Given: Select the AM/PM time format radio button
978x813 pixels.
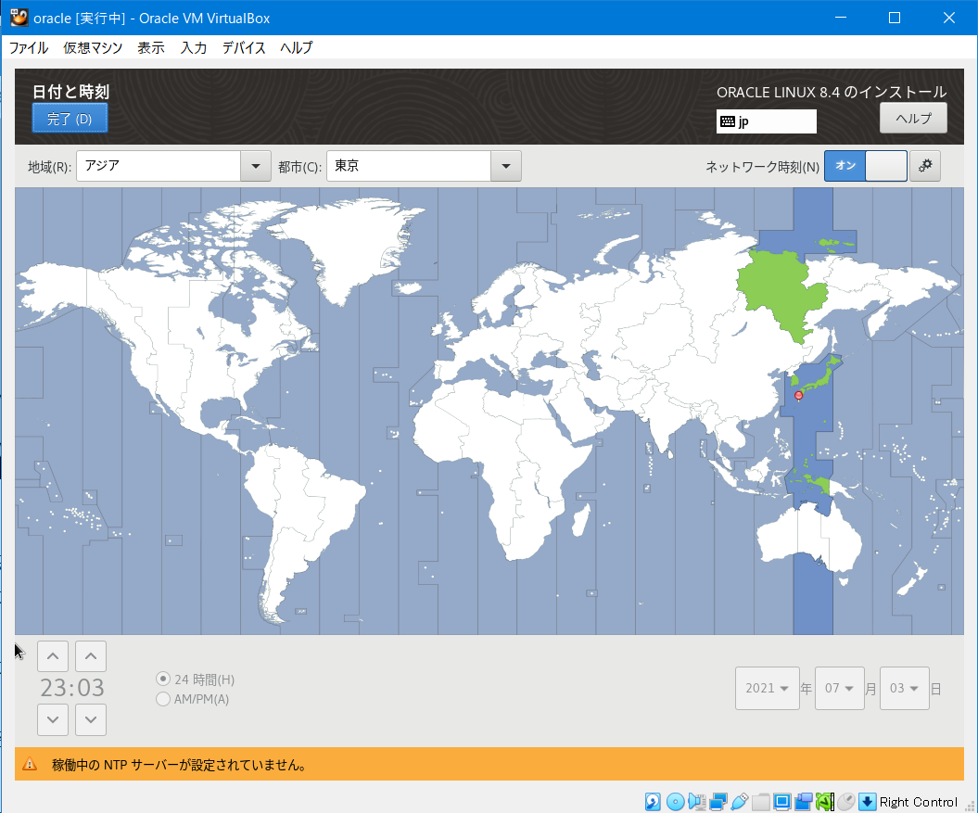Looking at the screenshot, I should pos(163,699).
